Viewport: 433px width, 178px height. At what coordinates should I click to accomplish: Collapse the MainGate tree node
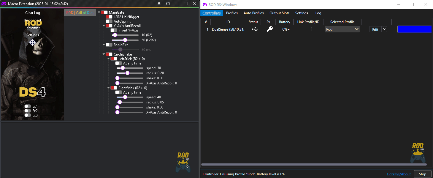tap(99, 12)
